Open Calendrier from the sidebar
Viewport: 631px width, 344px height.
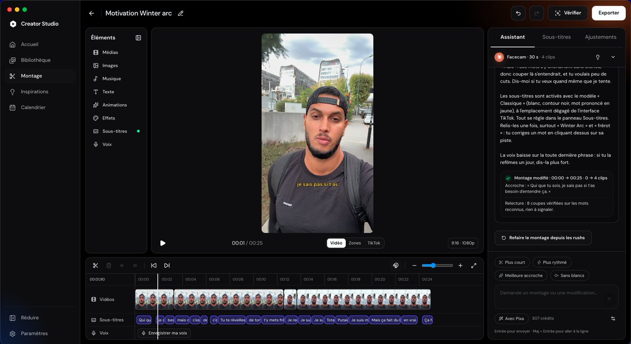40,107
